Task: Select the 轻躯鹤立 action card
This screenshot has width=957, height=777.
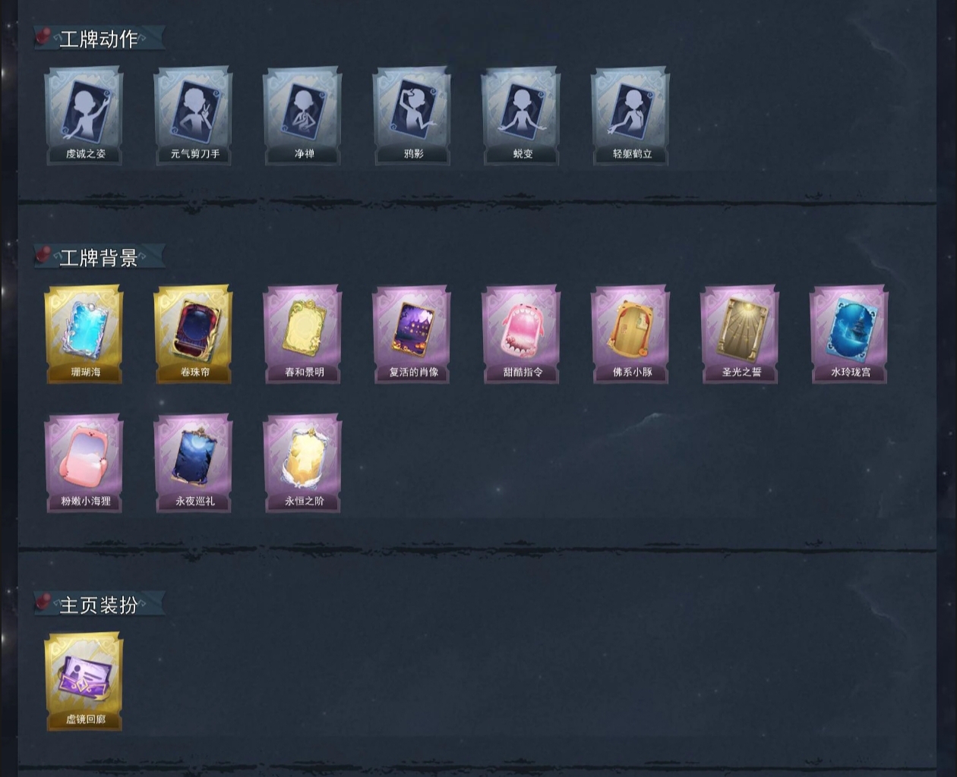Action: point(630,115)
